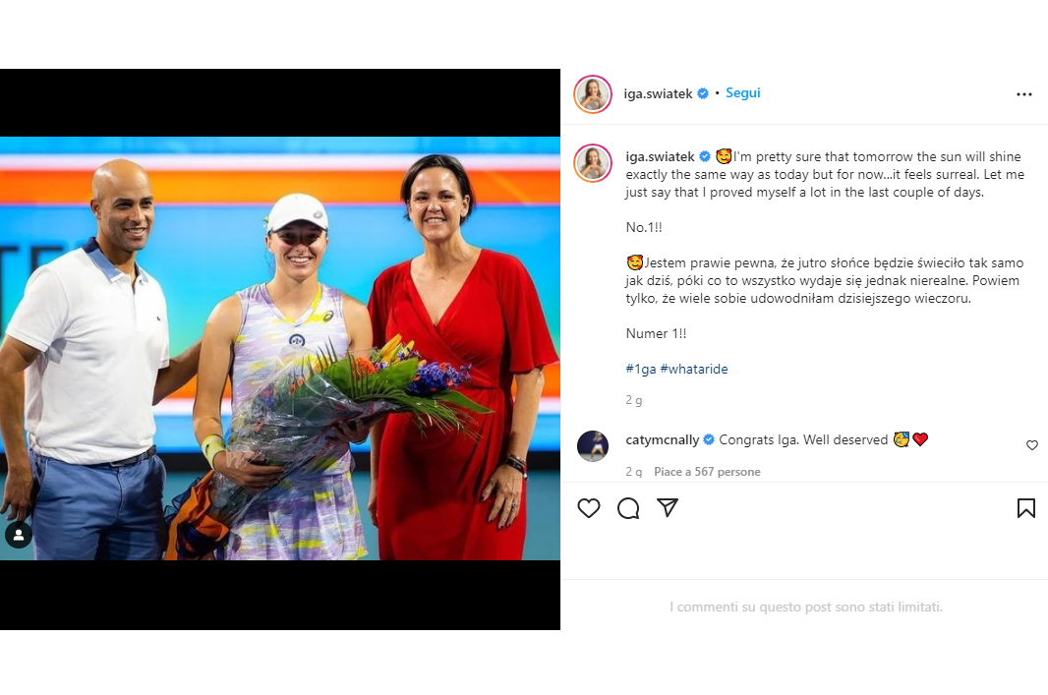
Task: Open iga.swiatek username in header
Action: (658, 93)
